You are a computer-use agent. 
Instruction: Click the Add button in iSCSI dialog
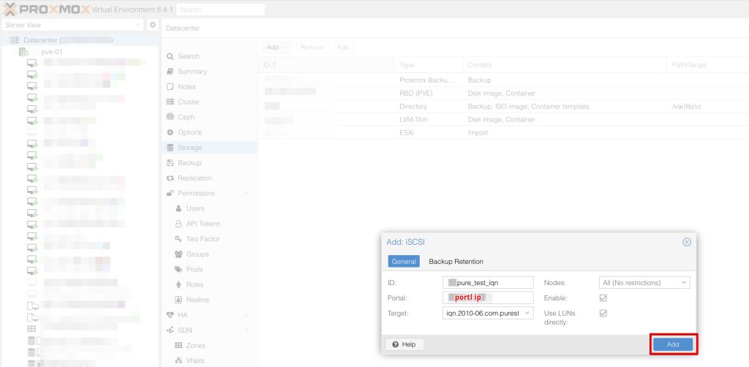click(x=672, y=344)
